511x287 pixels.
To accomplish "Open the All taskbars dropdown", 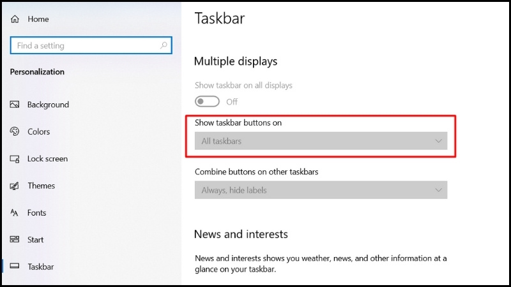I will [x=321, y=141].
